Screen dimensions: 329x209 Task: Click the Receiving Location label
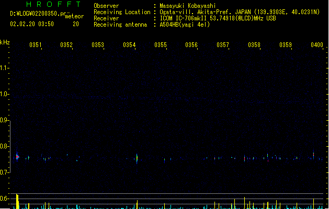[122, 12]
